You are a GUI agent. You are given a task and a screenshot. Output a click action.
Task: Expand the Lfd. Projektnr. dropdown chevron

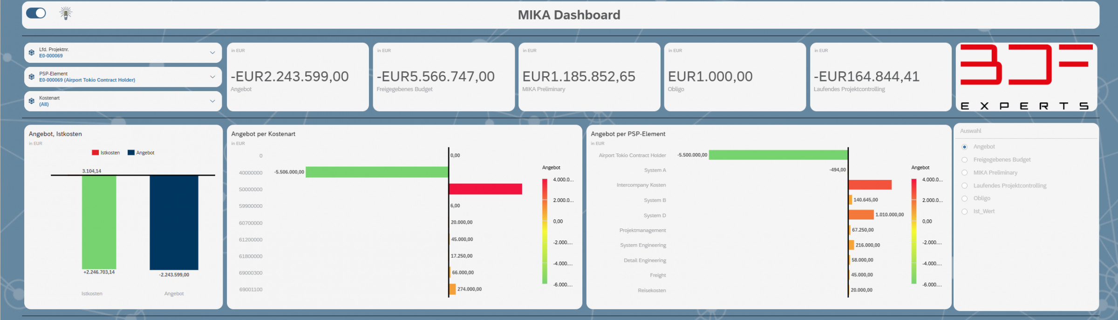click(x=212, y=53)
